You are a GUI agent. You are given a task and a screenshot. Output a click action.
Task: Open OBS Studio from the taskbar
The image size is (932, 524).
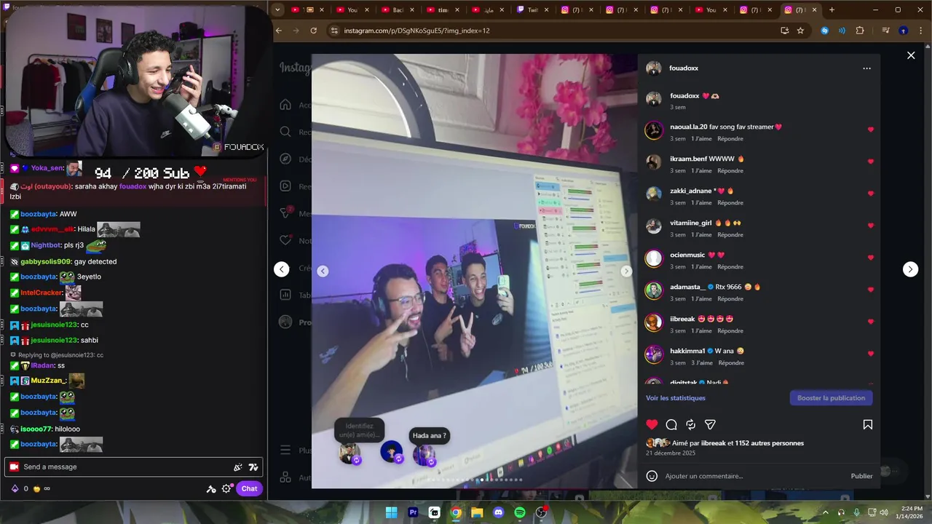click(x=541, y=512)
